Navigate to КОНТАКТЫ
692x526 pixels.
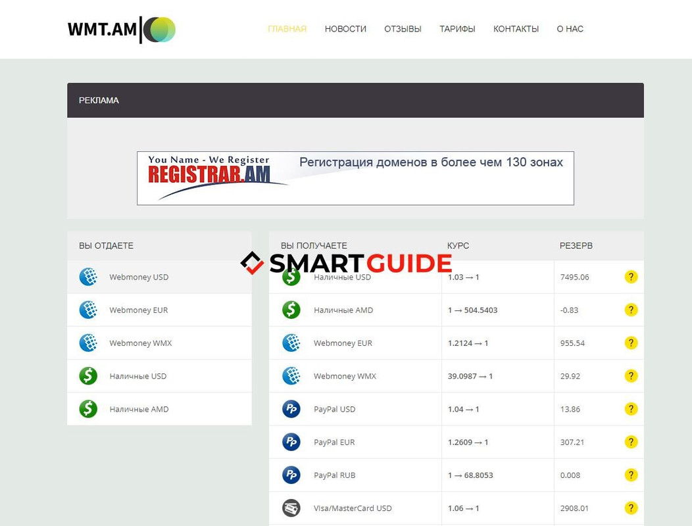point(516,29)
